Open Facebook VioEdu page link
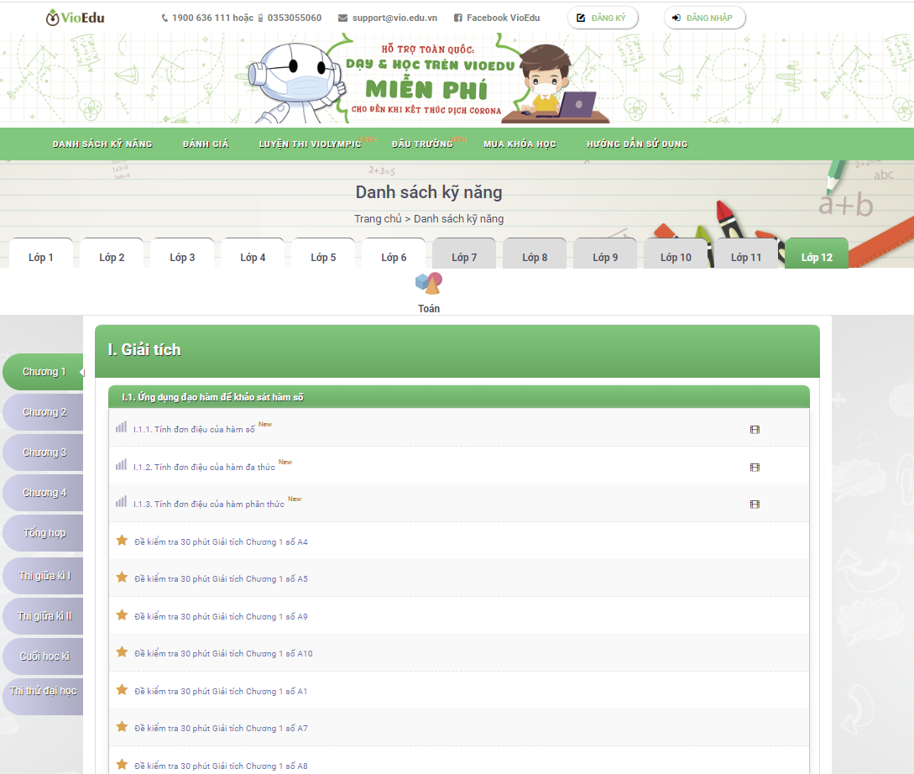Viewport: 914px width, 774px height. pyautogui.click(x=497, y=18)
